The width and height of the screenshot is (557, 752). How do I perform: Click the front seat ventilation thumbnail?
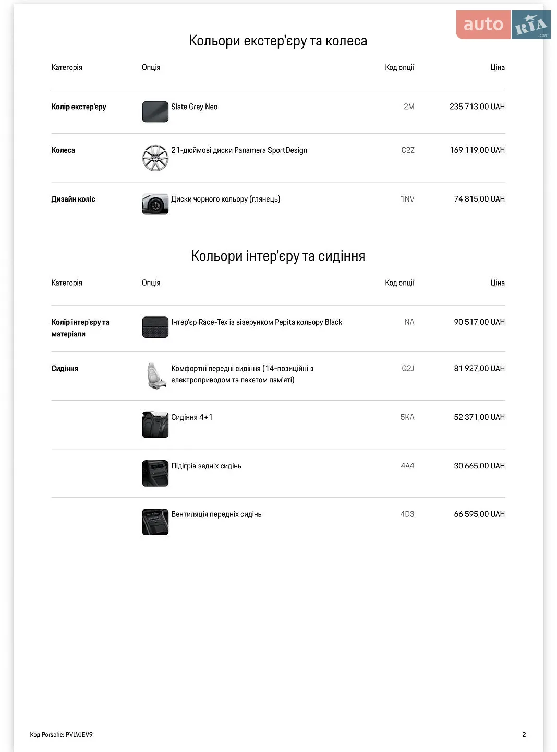point(155,522)
